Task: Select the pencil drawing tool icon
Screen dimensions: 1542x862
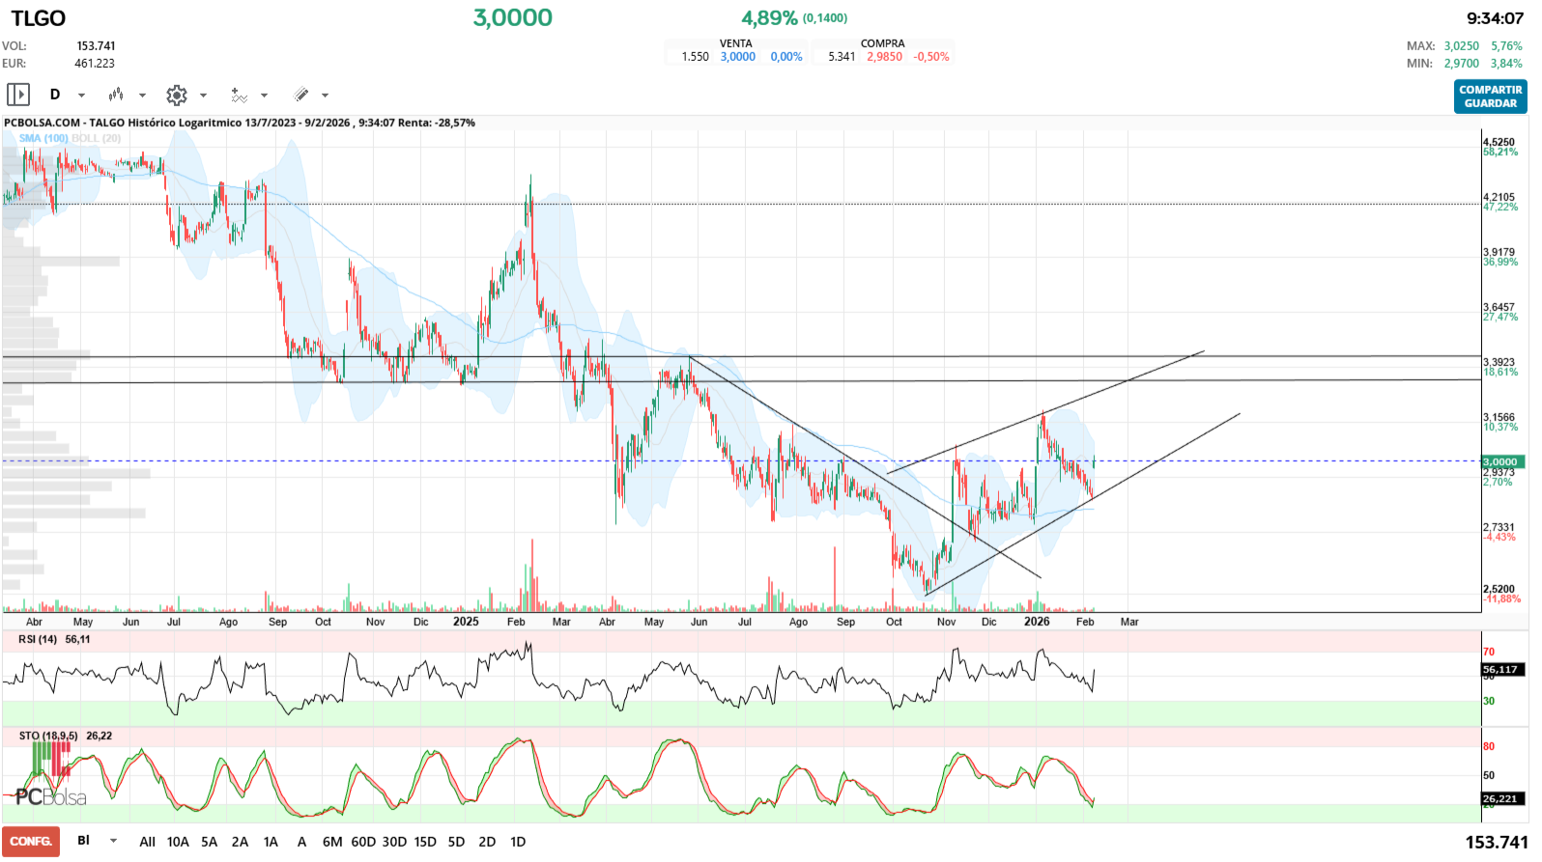Action: point(301,95)
